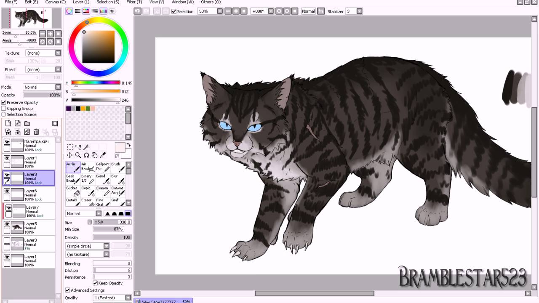Screen dimensions: 539x303
Task: Toggle the swatches panel icon
Action: point(103,11)
